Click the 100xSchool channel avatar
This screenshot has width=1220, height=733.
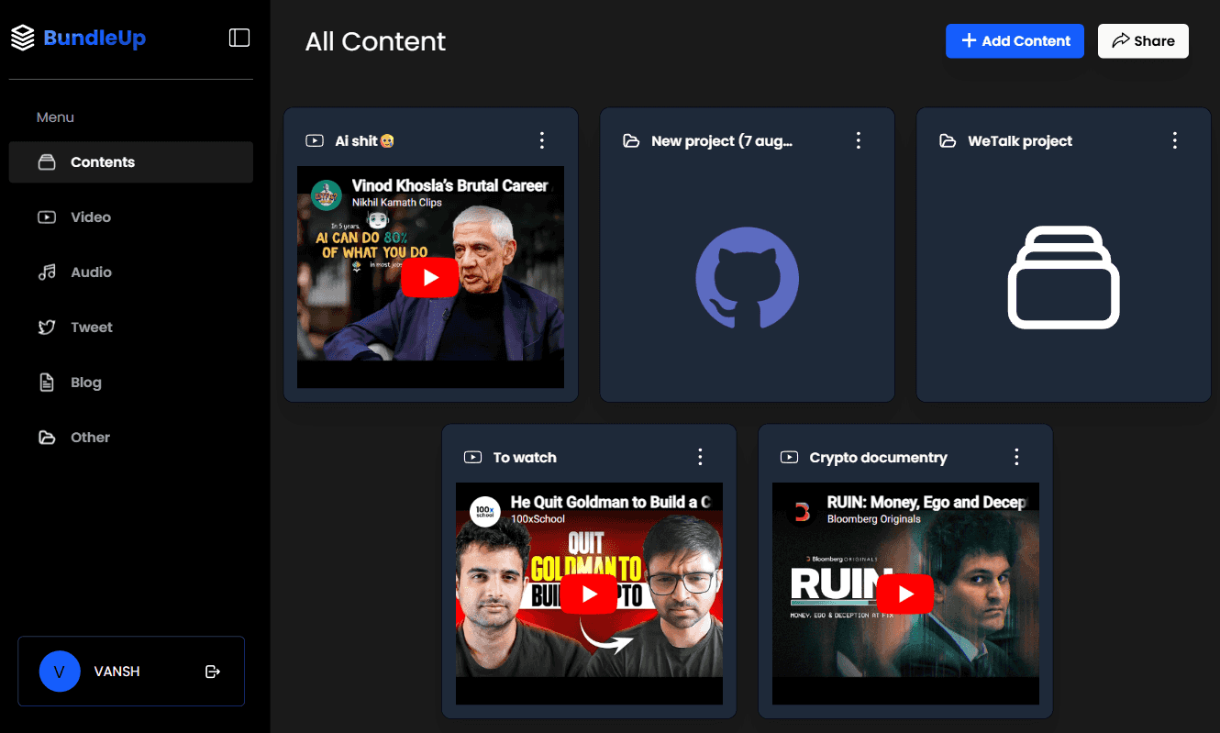pos(485,511)
